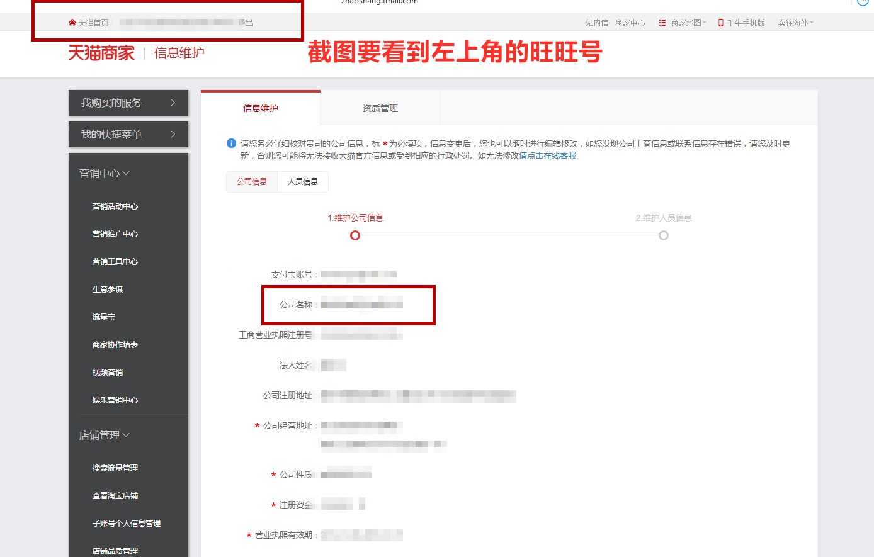Screen dimensions: 874x557
Task: Click the 1.维护公司信息 step label
Action: [x=356, y=218]
